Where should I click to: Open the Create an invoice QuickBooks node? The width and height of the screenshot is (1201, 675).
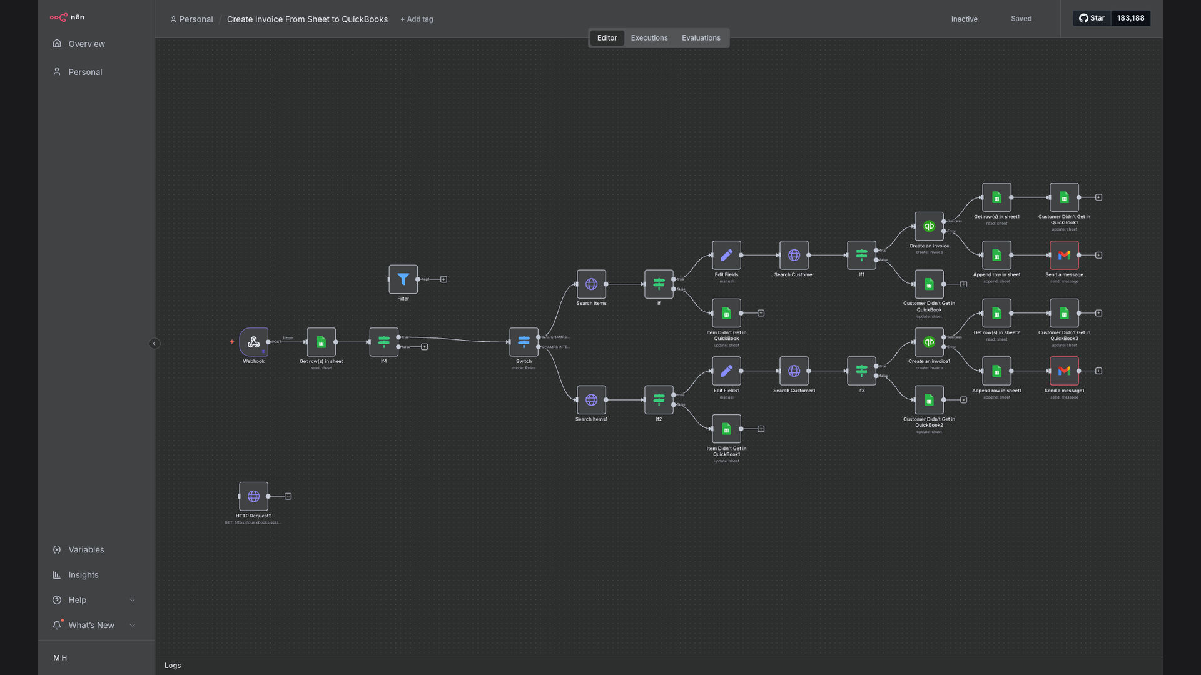[x=929, y=226]
